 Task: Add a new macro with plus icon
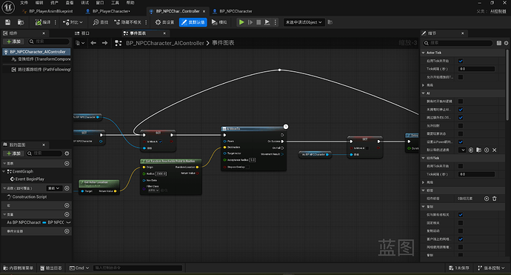click(x=67, y=205)
